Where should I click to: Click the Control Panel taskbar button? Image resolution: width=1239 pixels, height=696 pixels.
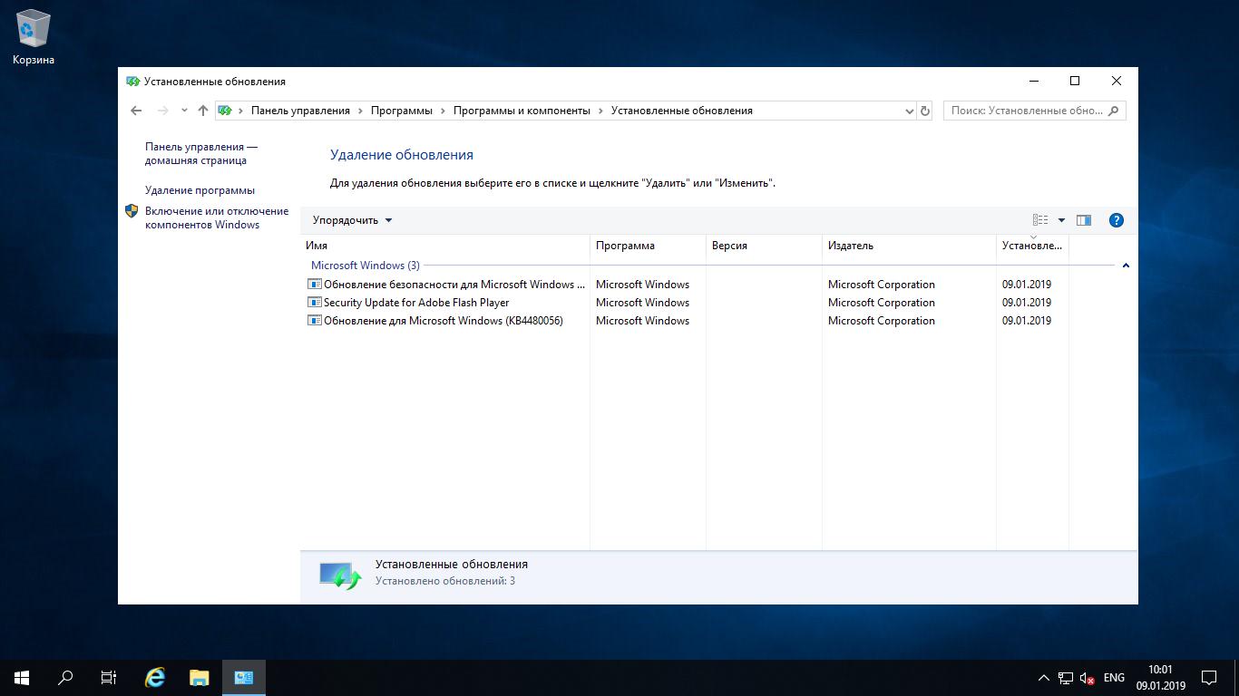[x=243, y=677]
